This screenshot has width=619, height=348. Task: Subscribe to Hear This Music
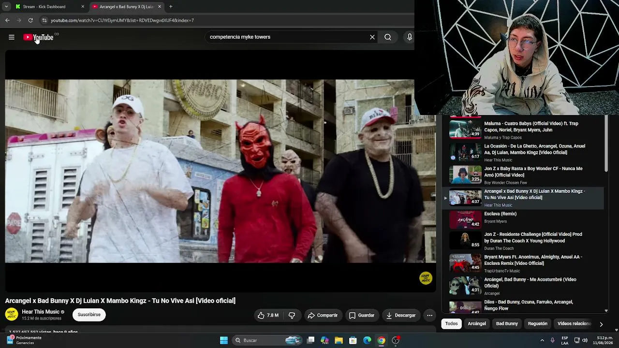(x=89, y=315)
